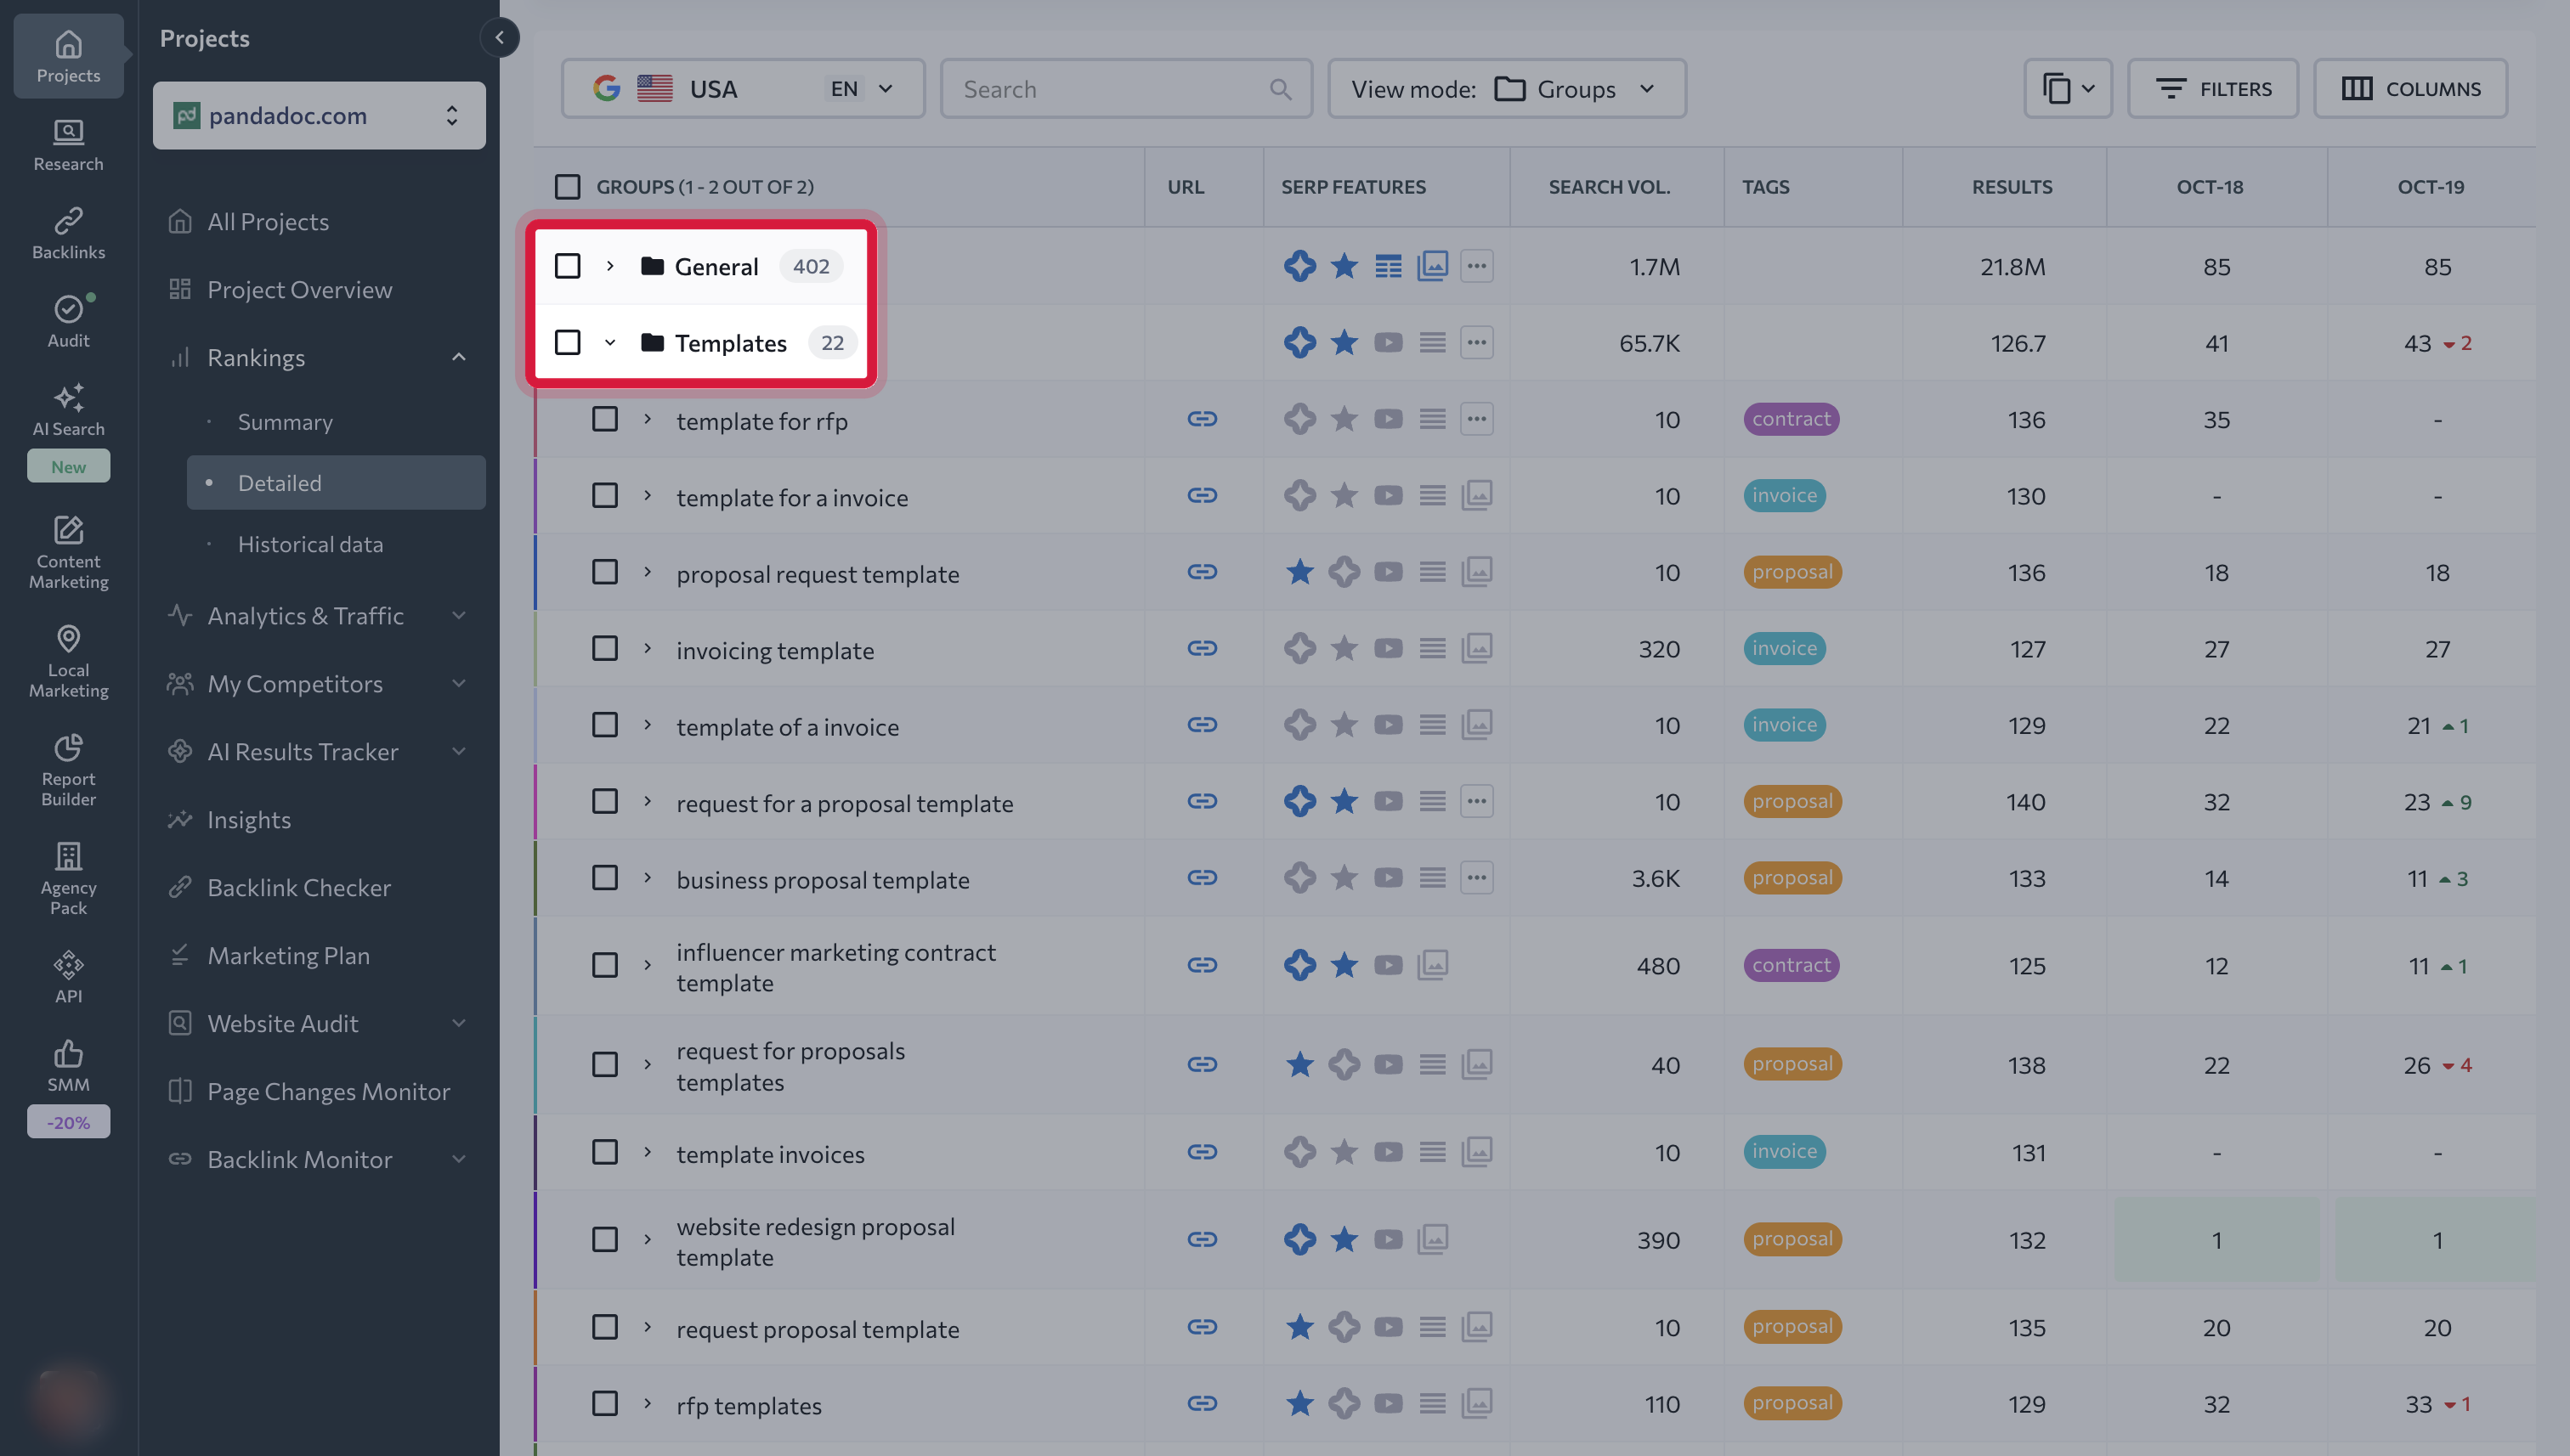Click the search magnifier icon
The width and height of the screenshot is (2570, 1456).
click(x=1281, y=89)
